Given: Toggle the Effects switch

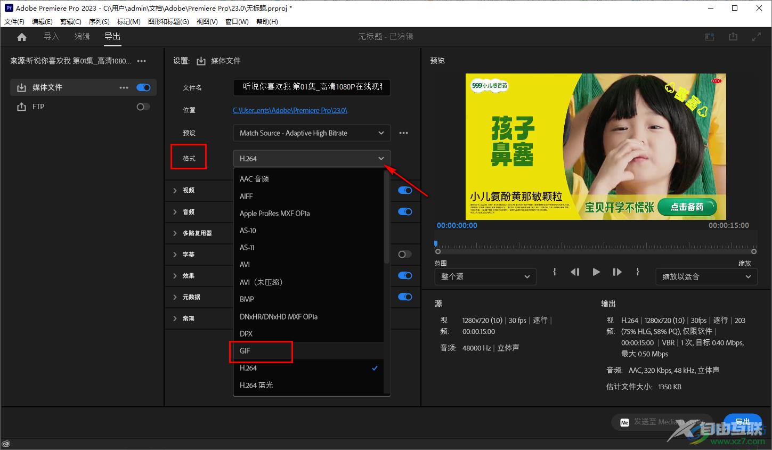Looking at the screenshot, I should coord(405,275).
